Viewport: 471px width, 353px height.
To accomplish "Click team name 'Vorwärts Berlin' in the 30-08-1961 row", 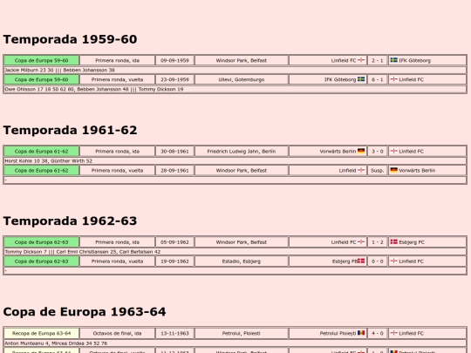I will coord(338,152).
